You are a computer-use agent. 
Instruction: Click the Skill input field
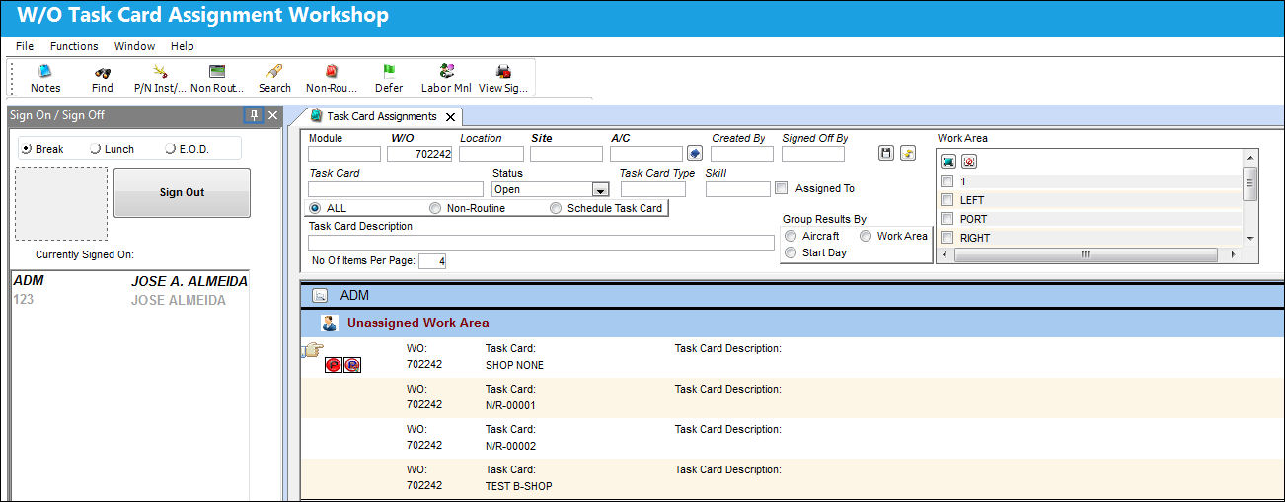click(x=738, y=189)
